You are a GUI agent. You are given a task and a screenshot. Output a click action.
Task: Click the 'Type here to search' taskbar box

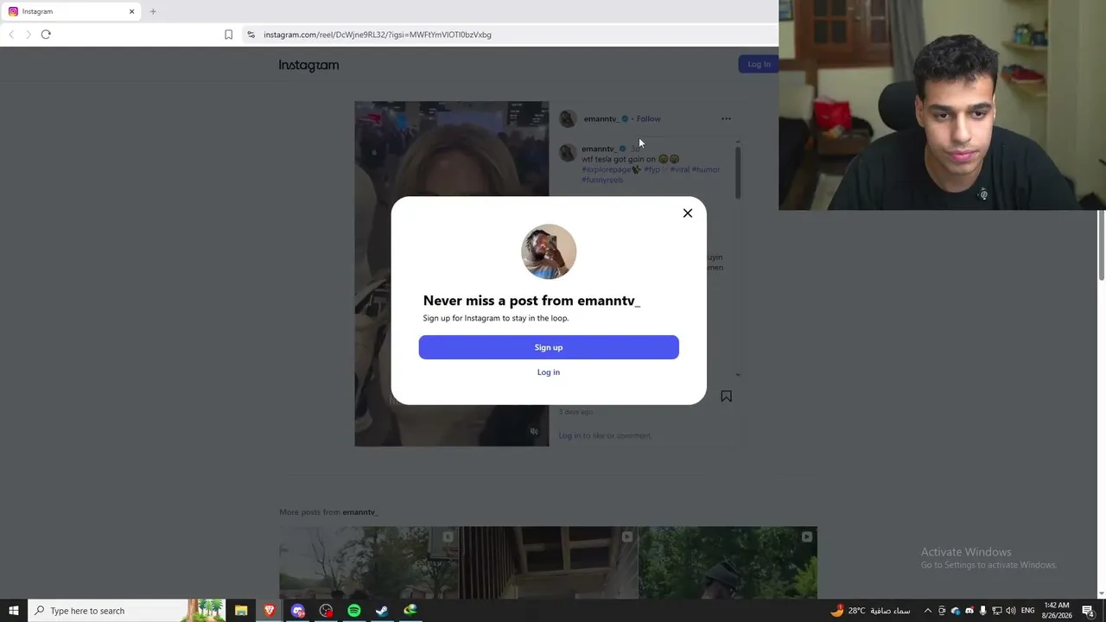(126, 611)
